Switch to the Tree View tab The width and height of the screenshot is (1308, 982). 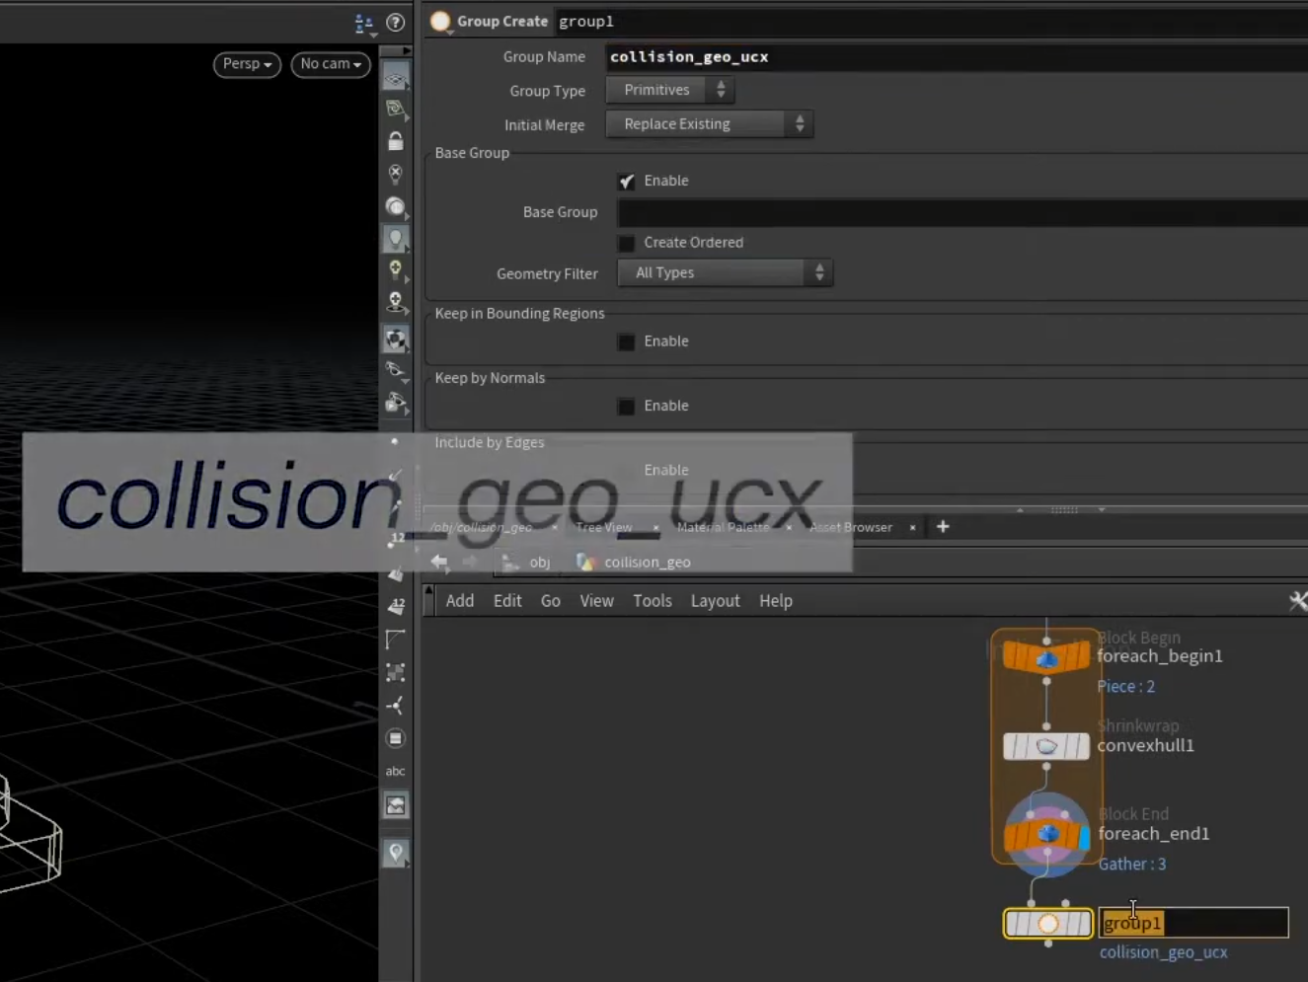604,527
